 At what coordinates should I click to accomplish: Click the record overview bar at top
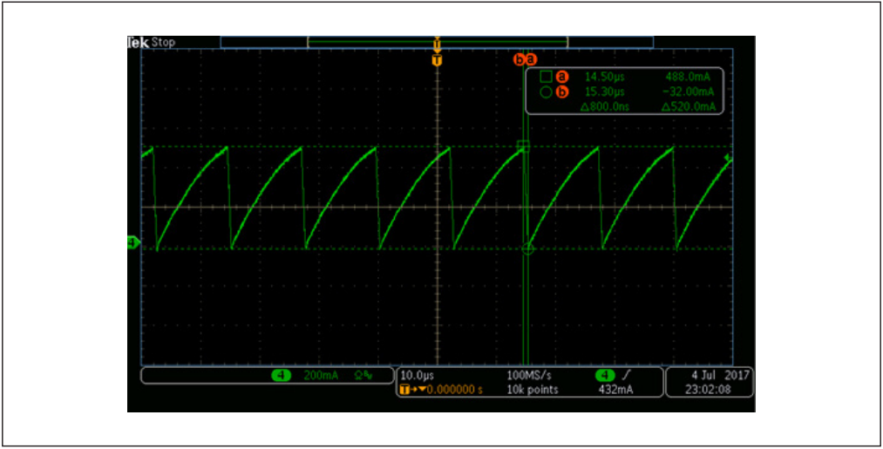coord(437,42)
